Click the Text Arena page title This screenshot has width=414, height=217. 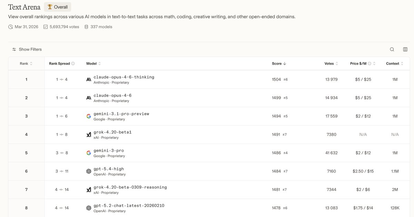pyautogui.click(x=24, y=7)
